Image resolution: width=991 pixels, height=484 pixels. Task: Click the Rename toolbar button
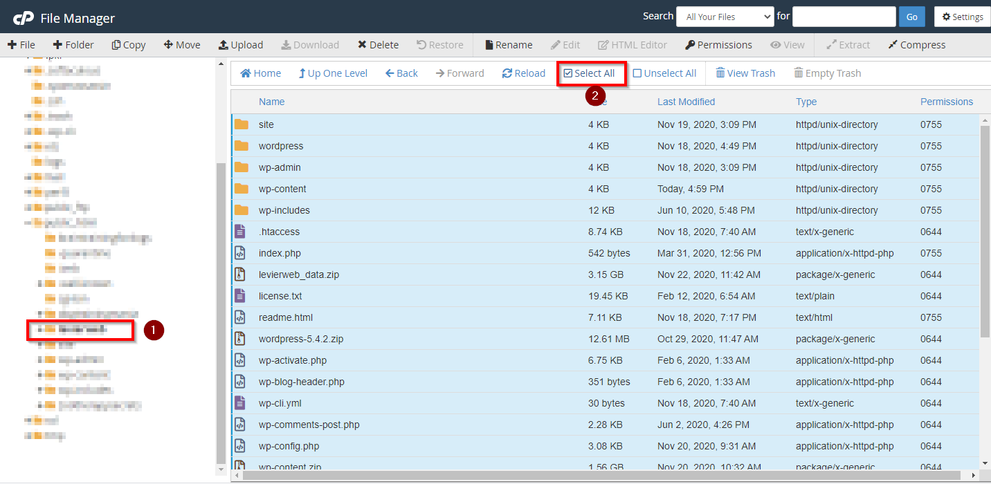508,45
